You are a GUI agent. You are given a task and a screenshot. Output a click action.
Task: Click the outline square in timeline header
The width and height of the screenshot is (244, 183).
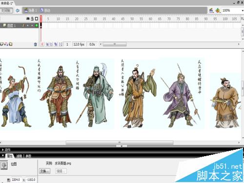tap(37, 19)
